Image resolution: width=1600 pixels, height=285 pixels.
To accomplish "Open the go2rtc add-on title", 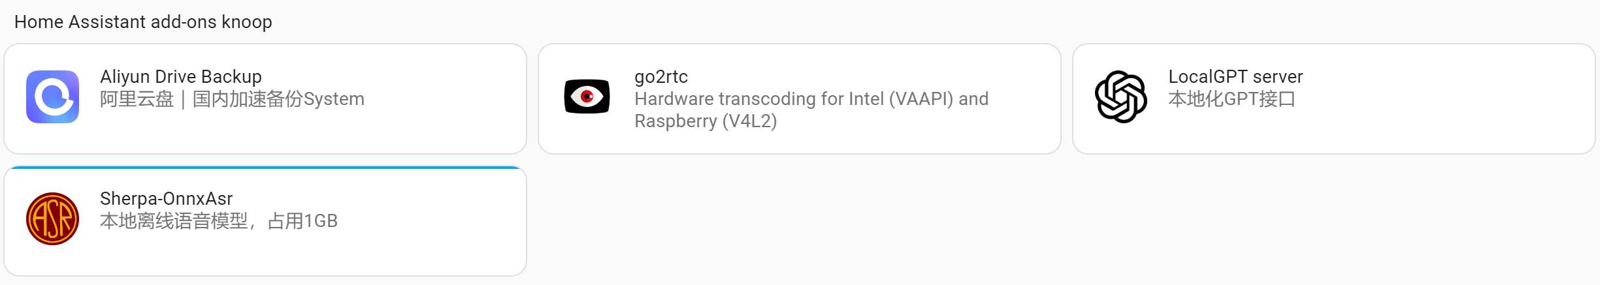I will [661, 77].
